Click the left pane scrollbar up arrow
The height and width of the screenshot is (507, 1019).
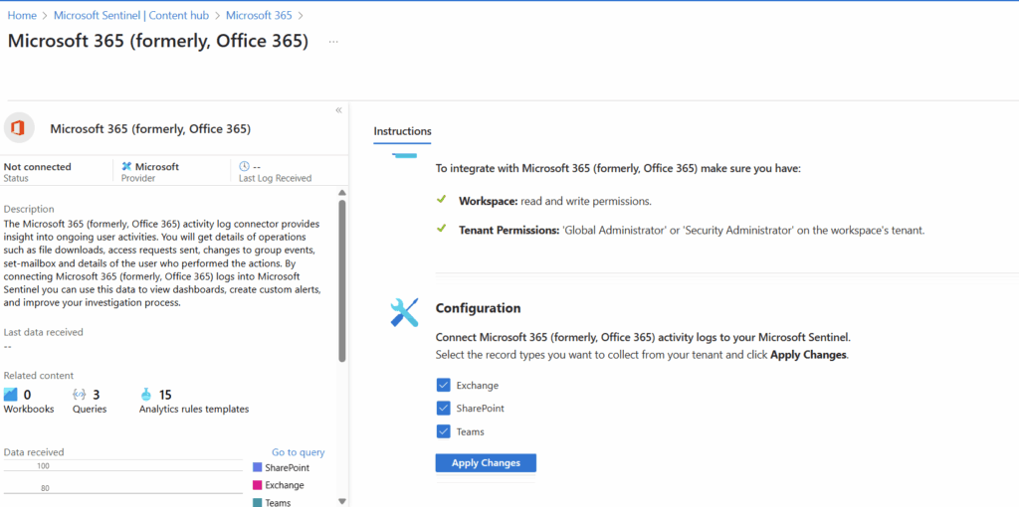[x=342, y=193]
